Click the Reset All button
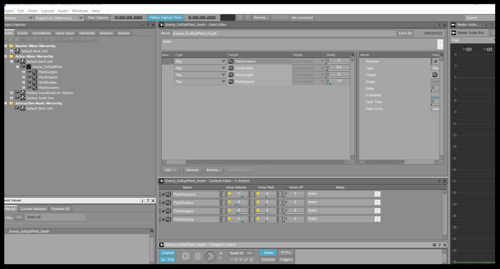Screen dimensions: 500x269 [236, 253]
